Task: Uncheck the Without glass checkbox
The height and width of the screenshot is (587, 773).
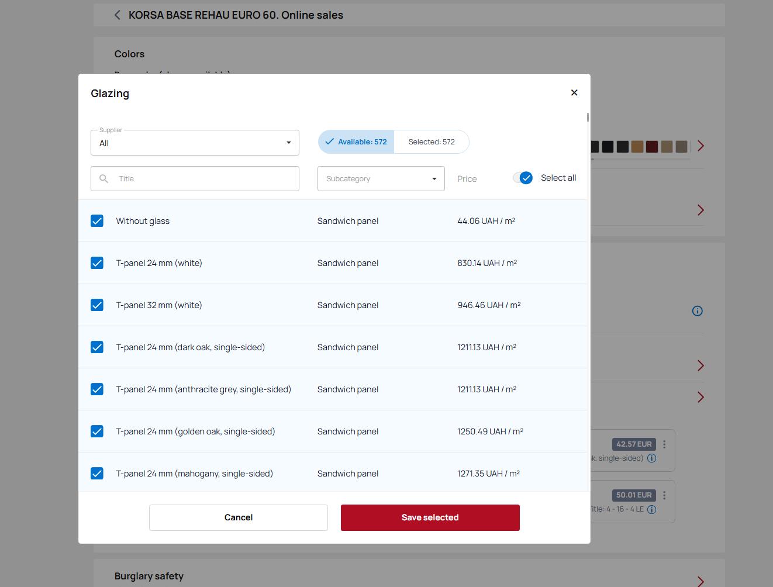Action: click(97, 221)
